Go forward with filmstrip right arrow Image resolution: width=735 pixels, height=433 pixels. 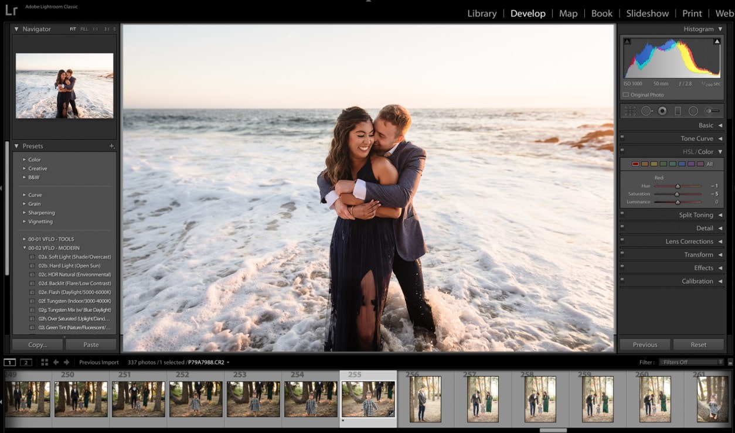tap(66, 362)
